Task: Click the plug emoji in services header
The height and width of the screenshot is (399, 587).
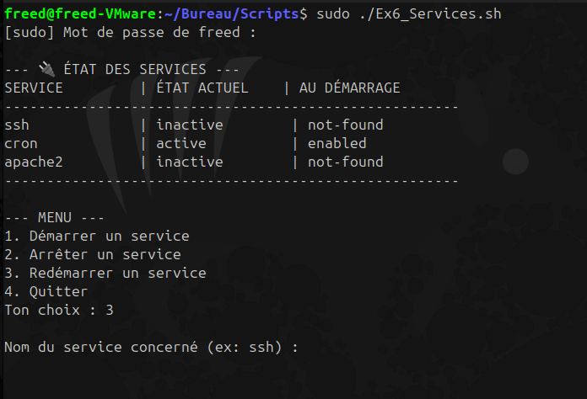Action: pos(46,69)
